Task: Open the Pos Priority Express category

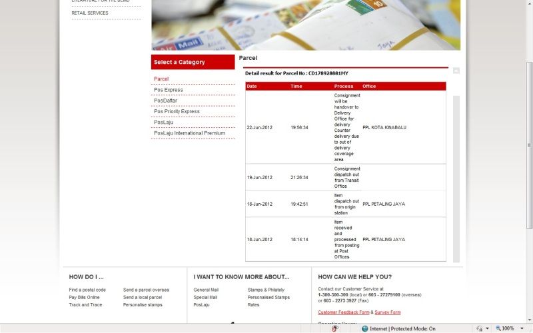Action: click(177, 111)
